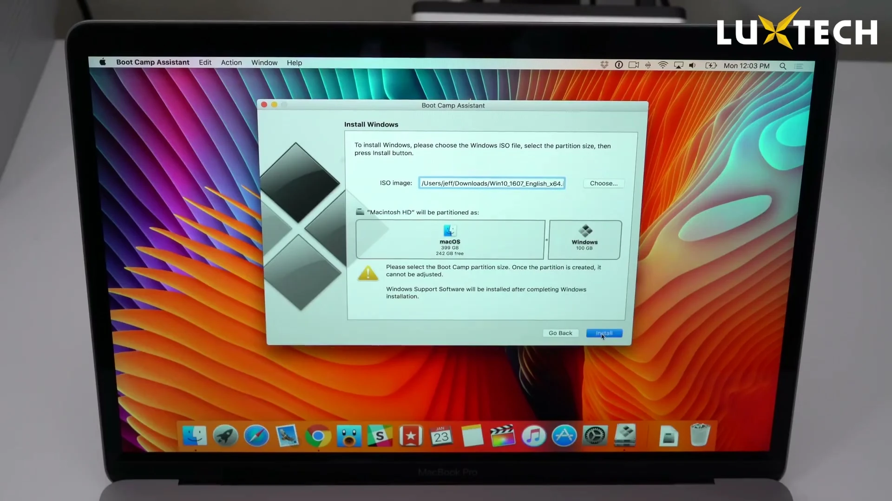Viewport: 892px width, 501px height.
Task: Click the Go Back button
Action: point(560,333)
